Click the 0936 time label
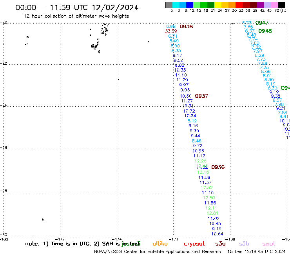290x255 pixels. [x=218, y=167]
